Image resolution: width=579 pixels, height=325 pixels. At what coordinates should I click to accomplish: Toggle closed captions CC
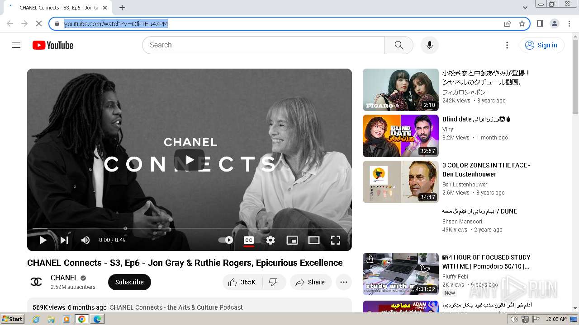[x=248, y=240]
